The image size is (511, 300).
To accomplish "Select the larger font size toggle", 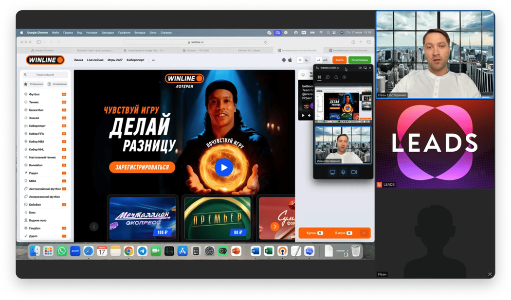I will [x=325, y=60].
